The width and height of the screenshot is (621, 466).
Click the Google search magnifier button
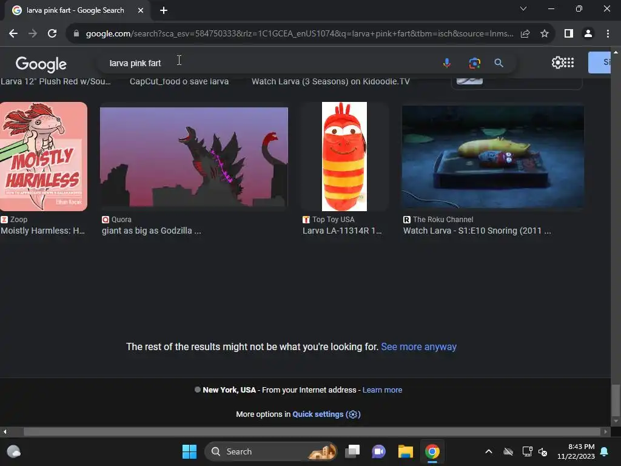[498, 63]
